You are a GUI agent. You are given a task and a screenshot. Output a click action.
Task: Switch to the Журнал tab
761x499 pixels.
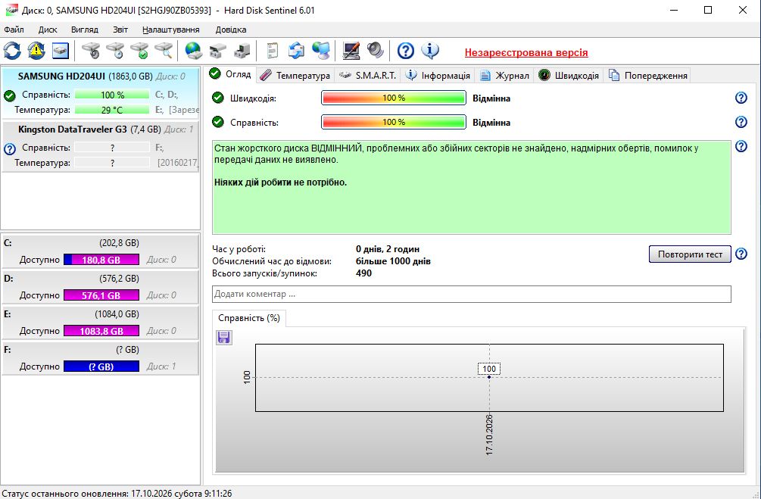(x=504, y=75)
